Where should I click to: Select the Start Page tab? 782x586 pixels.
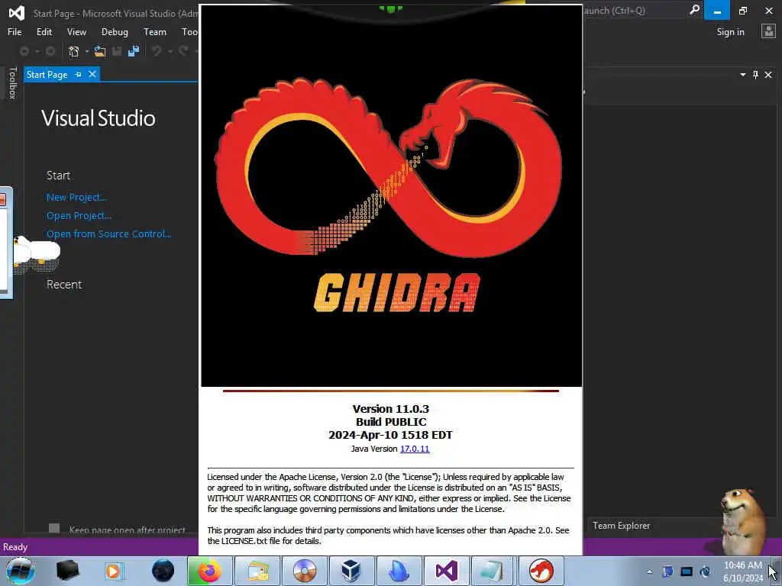47,75
